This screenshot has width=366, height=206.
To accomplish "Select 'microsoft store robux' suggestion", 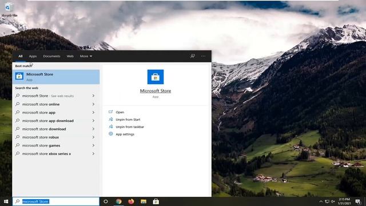I will tap(56, 137).
